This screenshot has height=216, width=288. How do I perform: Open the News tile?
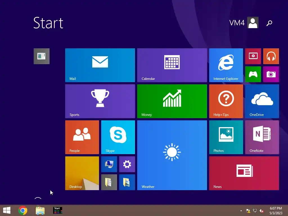coord(244,173)
